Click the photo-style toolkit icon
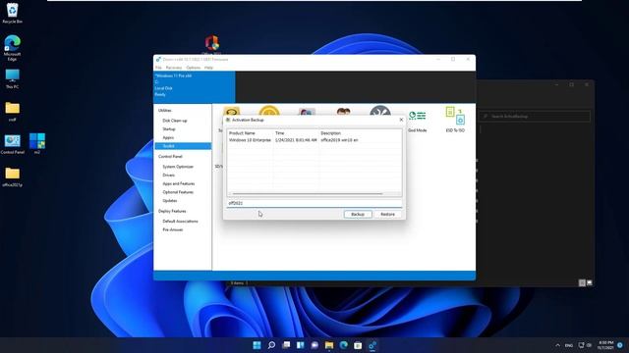The image size is (629, 353). tap(306, 112)
